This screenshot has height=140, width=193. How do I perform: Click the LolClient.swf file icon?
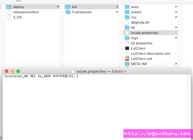pos(127,58)
